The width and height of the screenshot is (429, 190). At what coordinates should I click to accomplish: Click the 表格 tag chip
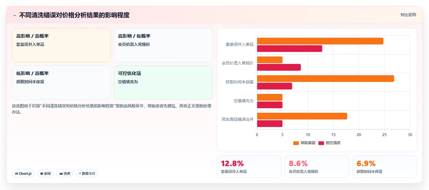pyautogui.click(x=45, y=173)
